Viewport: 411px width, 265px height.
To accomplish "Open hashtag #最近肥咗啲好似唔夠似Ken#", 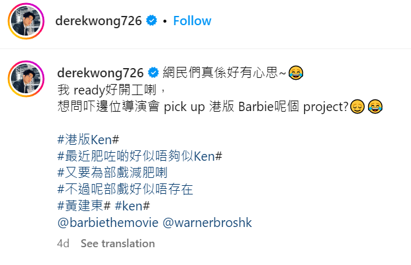I will pyautogui.click(x=140, y=156).
